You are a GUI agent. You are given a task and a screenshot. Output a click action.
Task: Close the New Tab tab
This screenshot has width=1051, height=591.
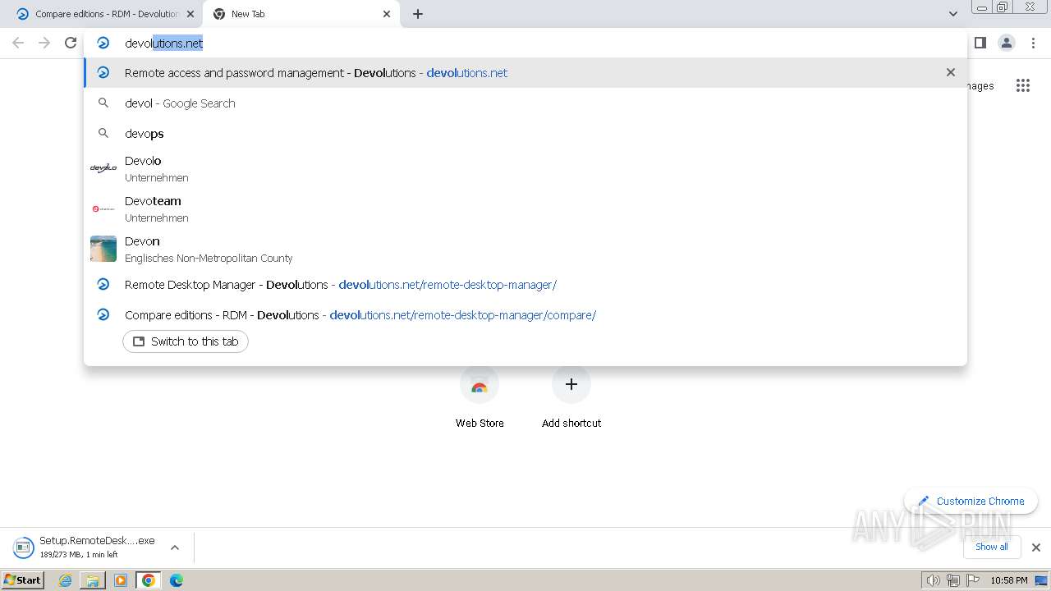[x=387, y=14]
